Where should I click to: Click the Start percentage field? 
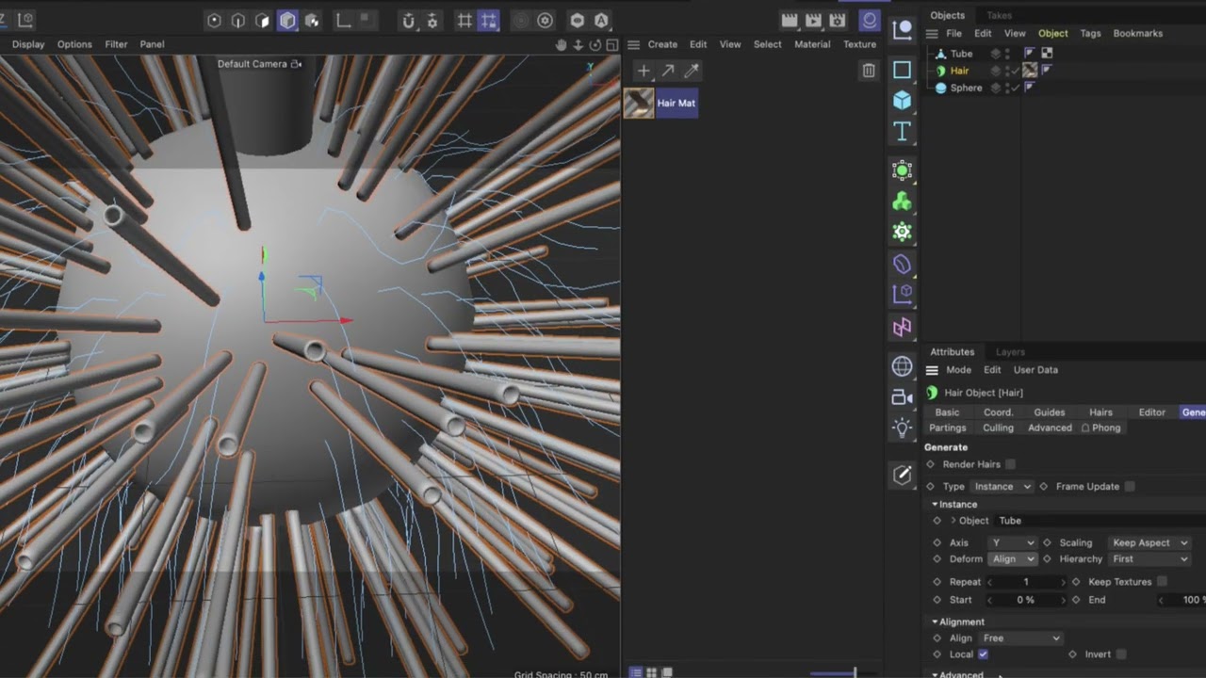point(1026,600)
